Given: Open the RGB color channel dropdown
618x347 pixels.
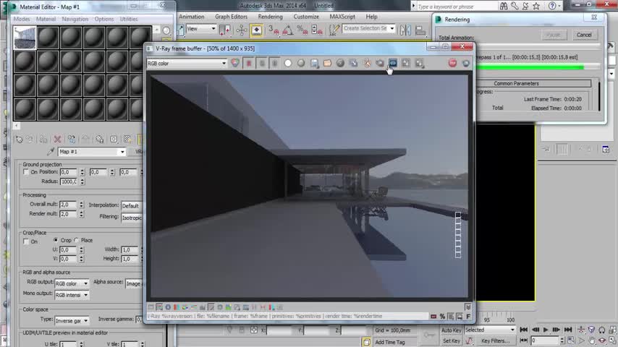Looking at the screenshot, I should point(187,63).
